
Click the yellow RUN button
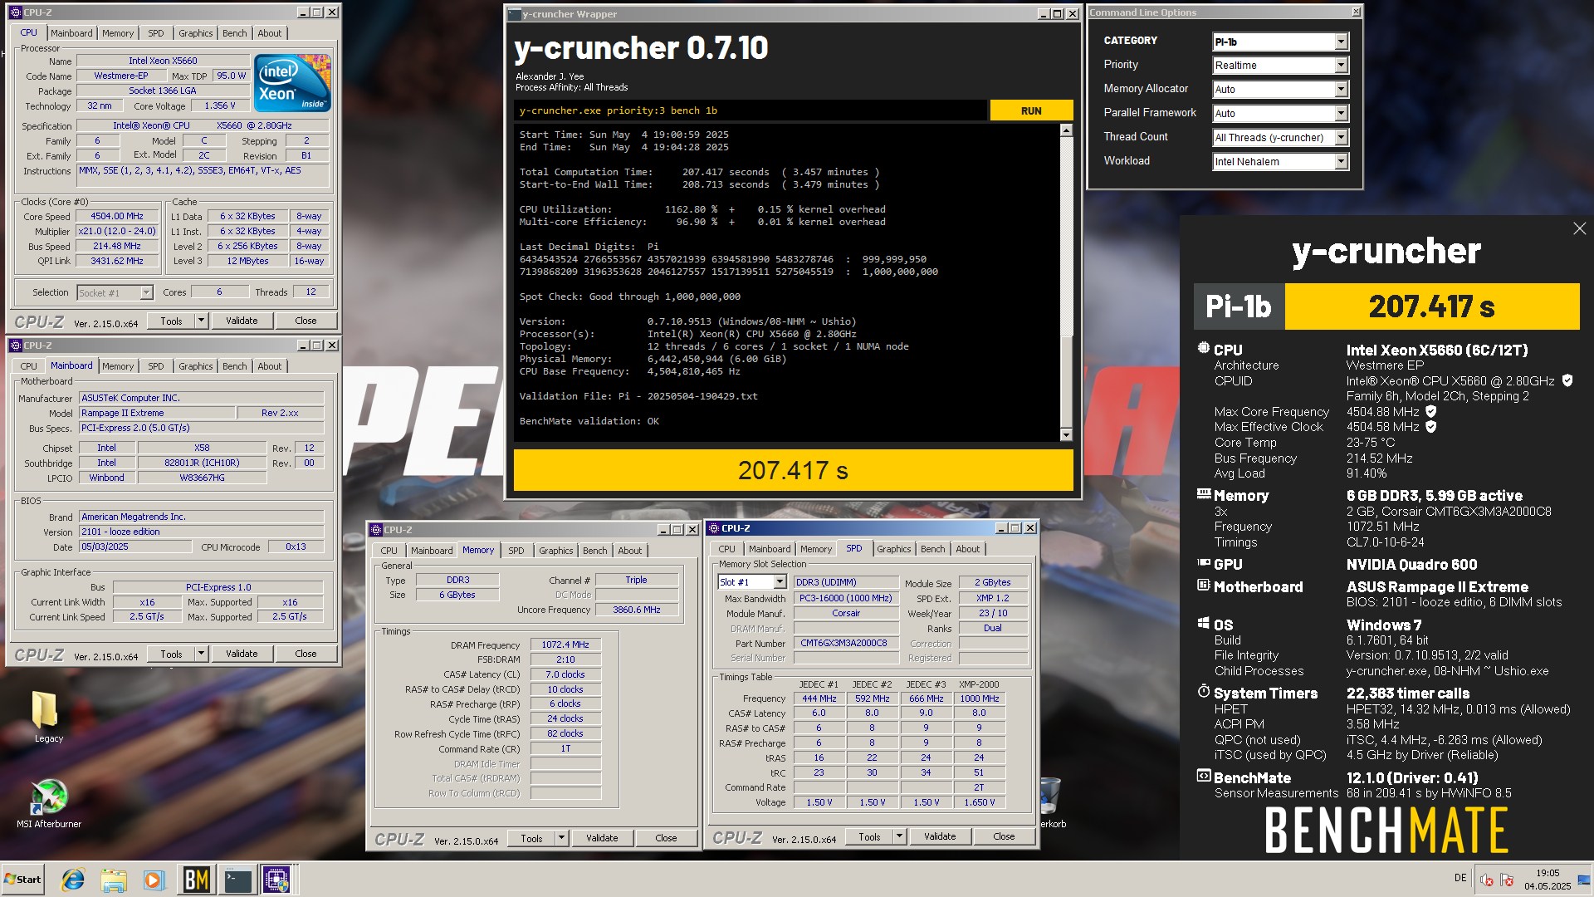[x=1031, y=110]
